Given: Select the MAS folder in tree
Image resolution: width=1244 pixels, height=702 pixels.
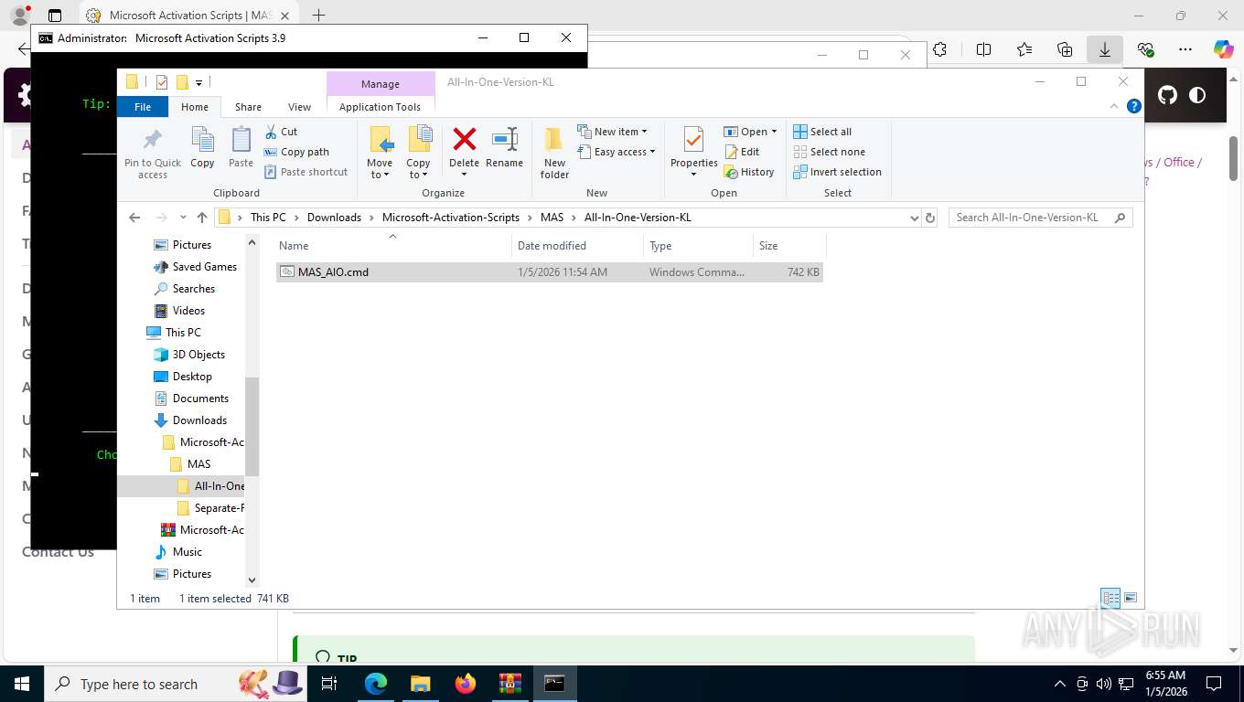Looking at the screenshot, I should click(x=190, y=464).
